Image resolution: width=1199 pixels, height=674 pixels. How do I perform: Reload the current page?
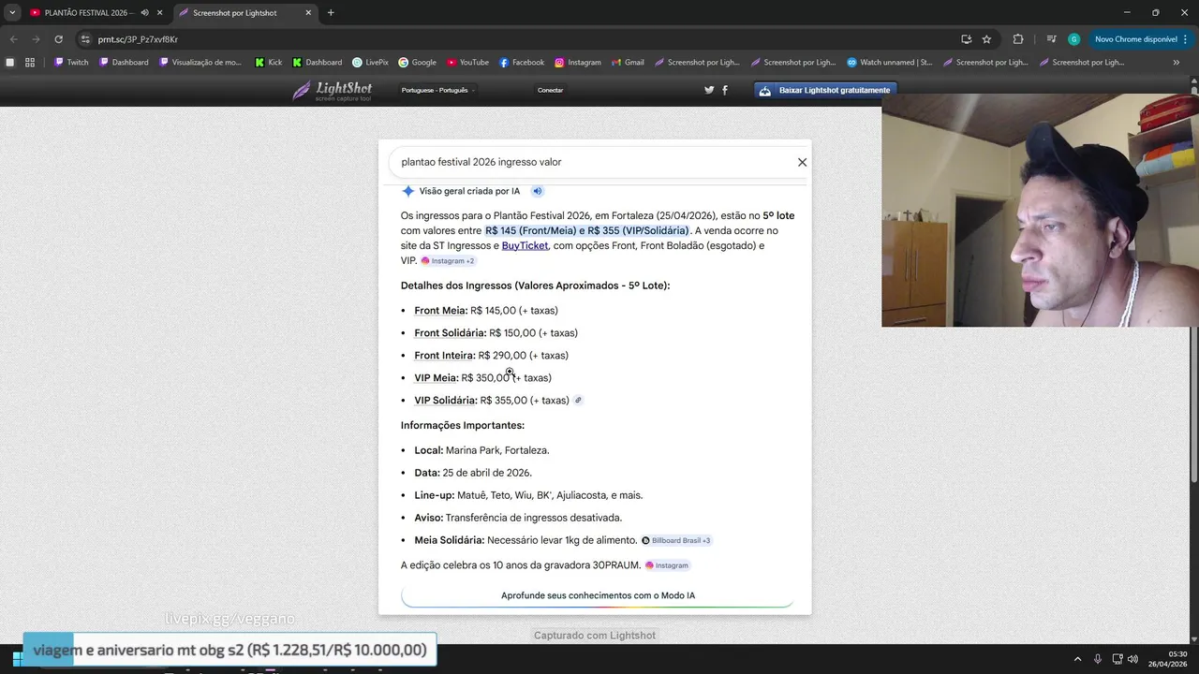coord(58,39)
